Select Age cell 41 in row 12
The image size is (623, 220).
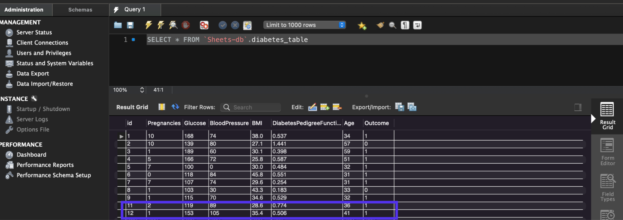click(353, 213)
